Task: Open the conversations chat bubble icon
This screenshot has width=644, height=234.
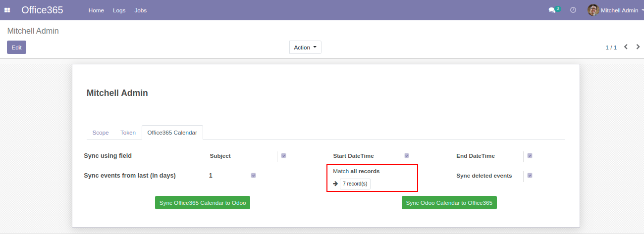Action: [552, 10]
